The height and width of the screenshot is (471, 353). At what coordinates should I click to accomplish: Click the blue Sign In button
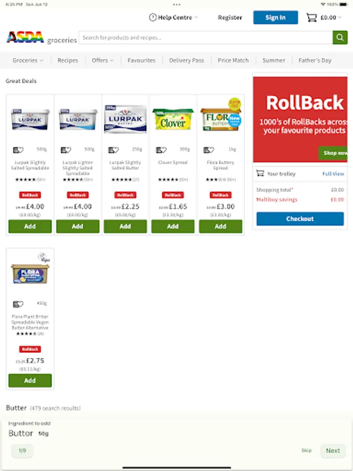click(276, 17)
